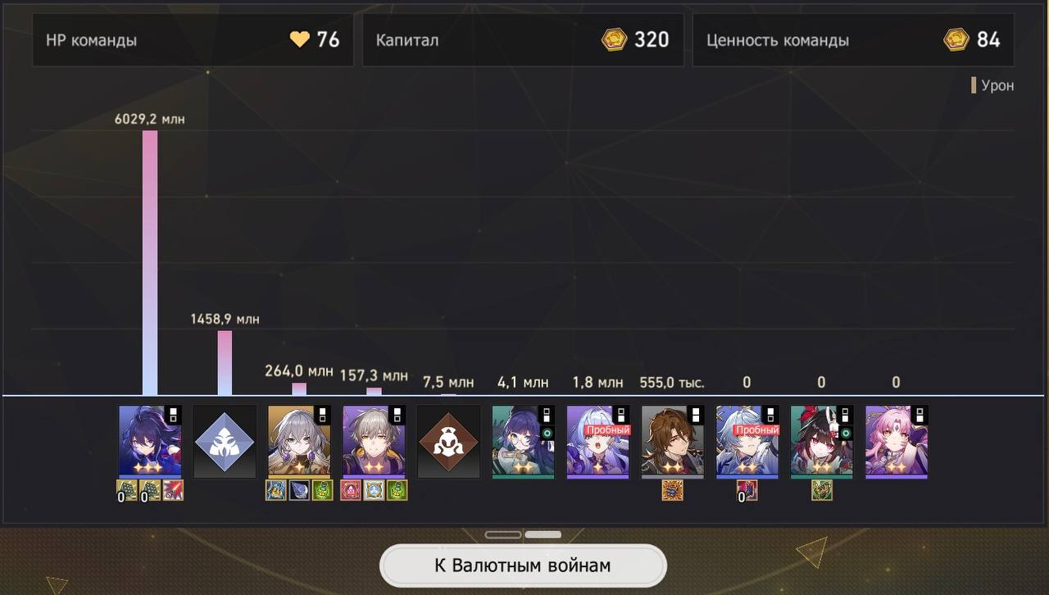Screen dimensions: 1049x595
Task: Click the К Валютным войнам button
Action: pyautogui.click(x=523, y=565)
